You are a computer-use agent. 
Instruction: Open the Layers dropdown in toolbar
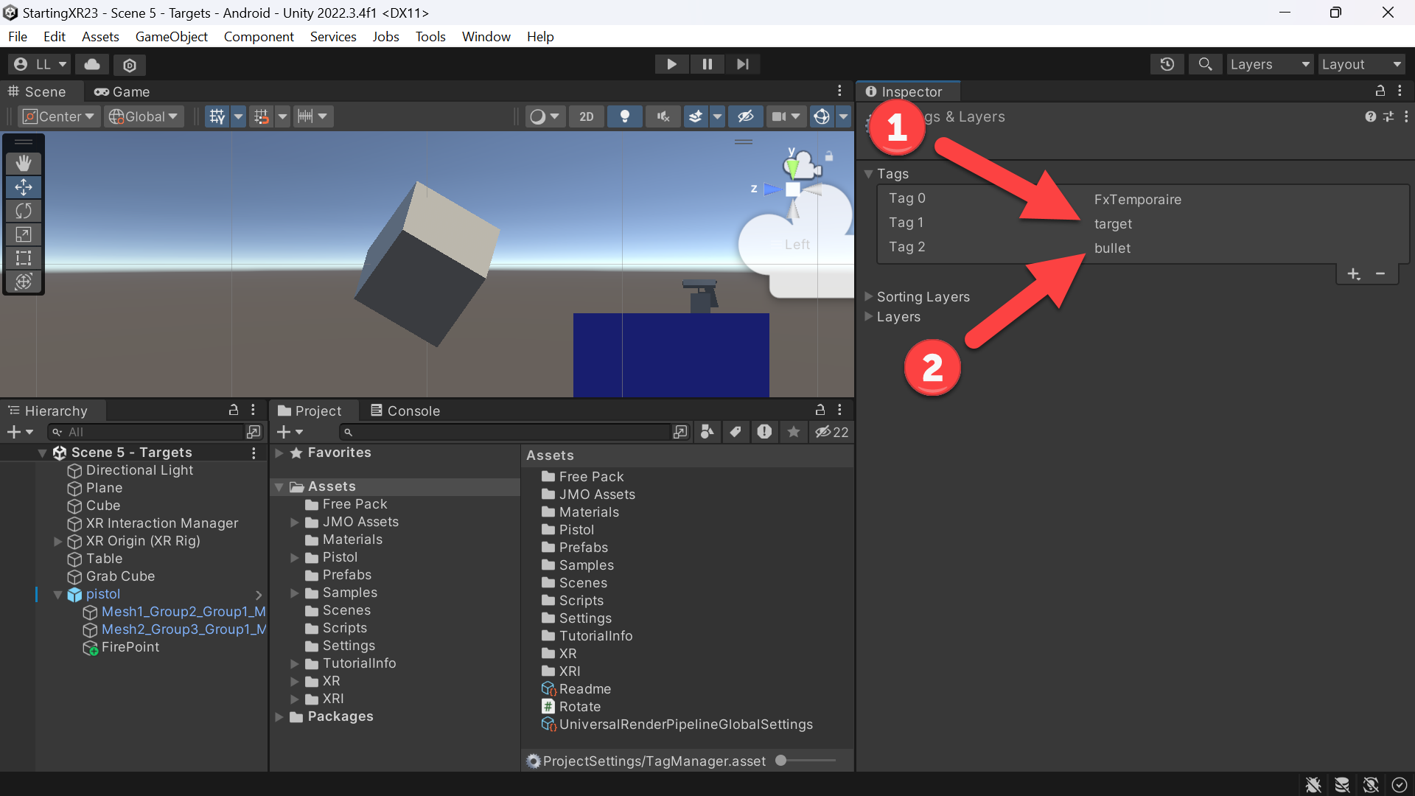tap(1269, 64)
